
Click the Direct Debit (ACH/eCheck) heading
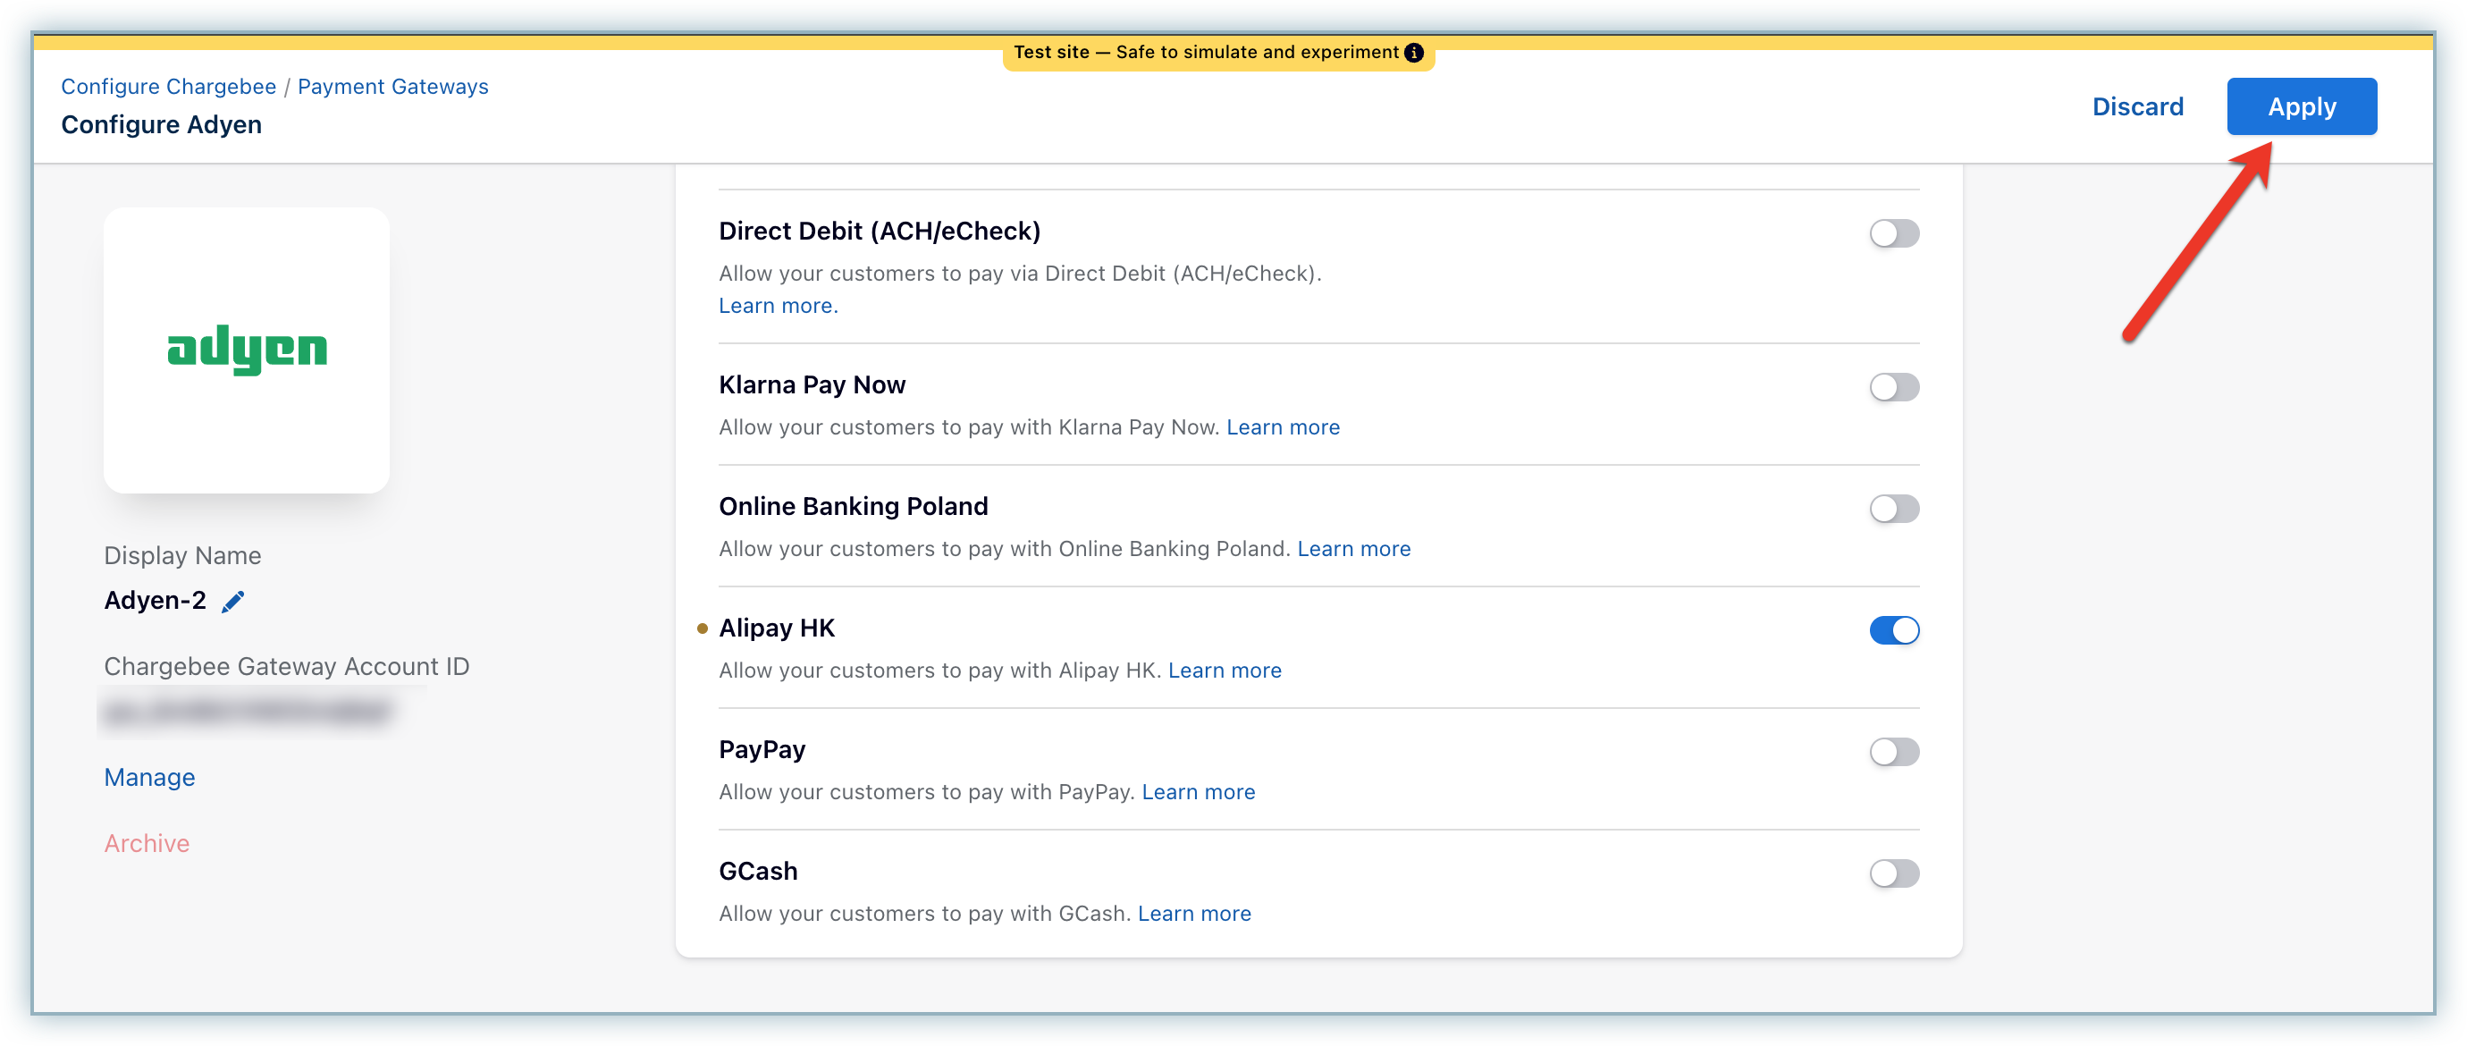[x=880, y=231]
